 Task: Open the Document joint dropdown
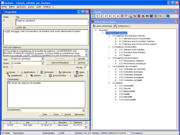[x=83, y=110]
